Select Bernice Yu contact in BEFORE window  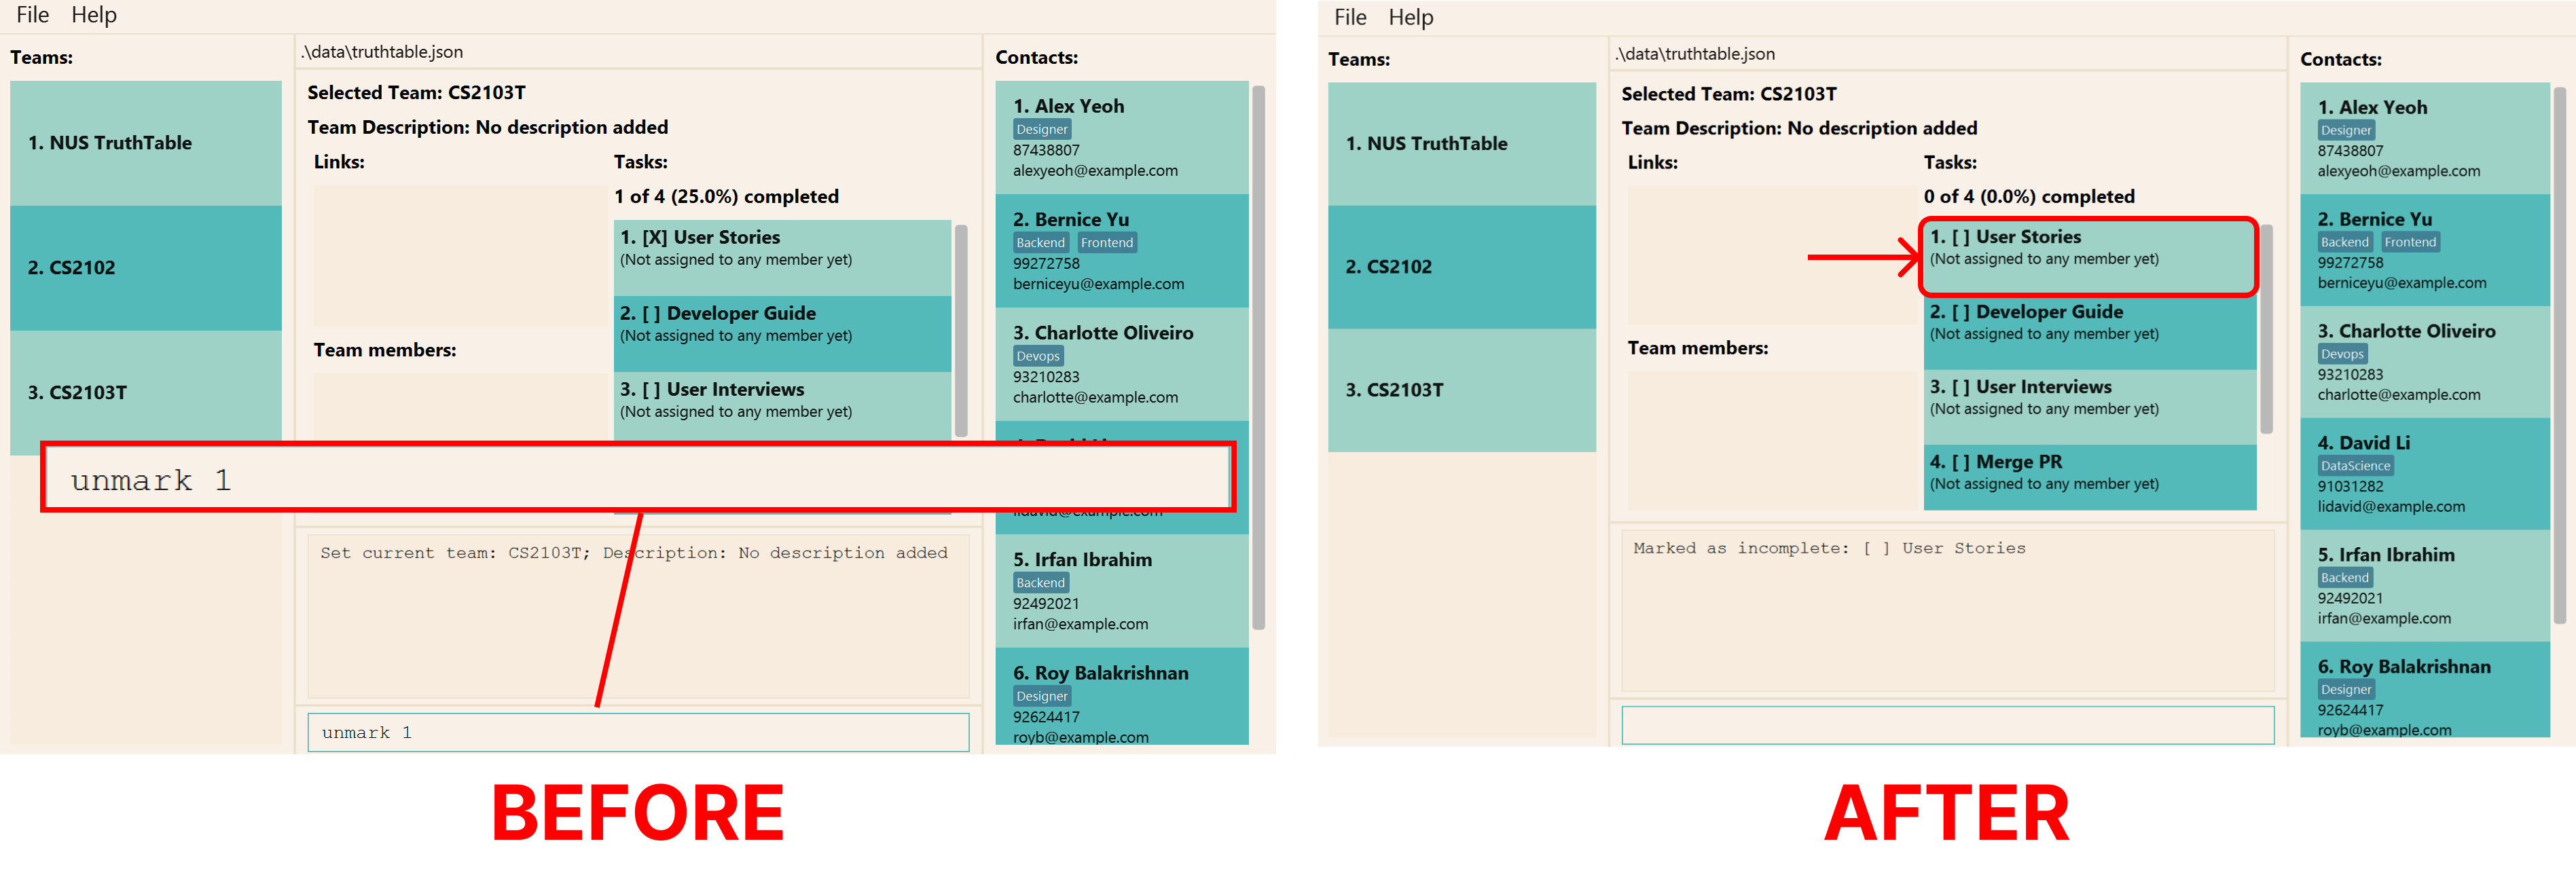1122,251
